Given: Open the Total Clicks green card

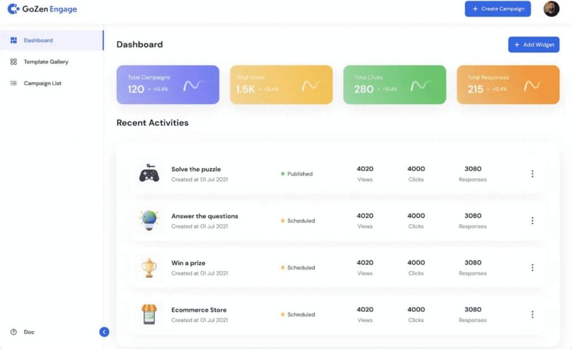Looking at the screenshot, I should tap(394, 84).
